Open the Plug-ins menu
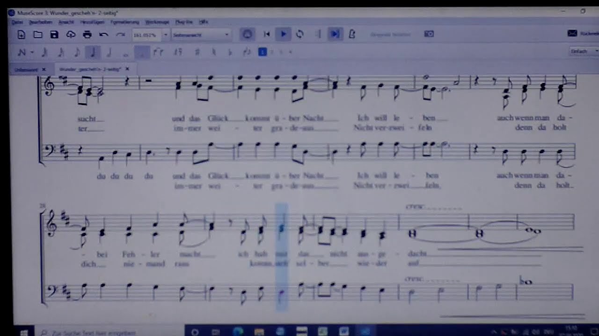 pyautogui.click(x=184, y=22)
